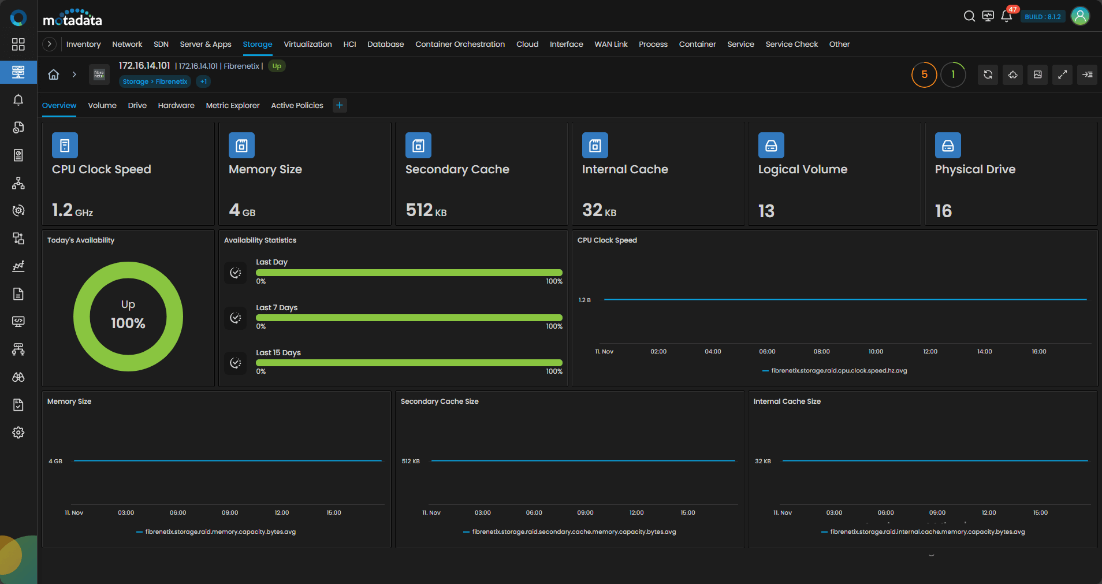This screenshot has width=1102, height=584.
Task: Click the image snapshot icon in the toolbar
Action: point(1037,75)
